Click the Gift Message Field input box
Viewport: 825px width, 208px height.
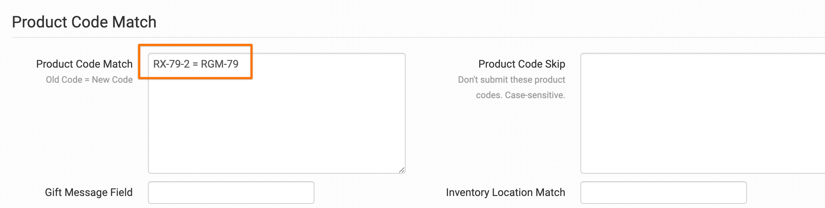(x=231, y=193)
